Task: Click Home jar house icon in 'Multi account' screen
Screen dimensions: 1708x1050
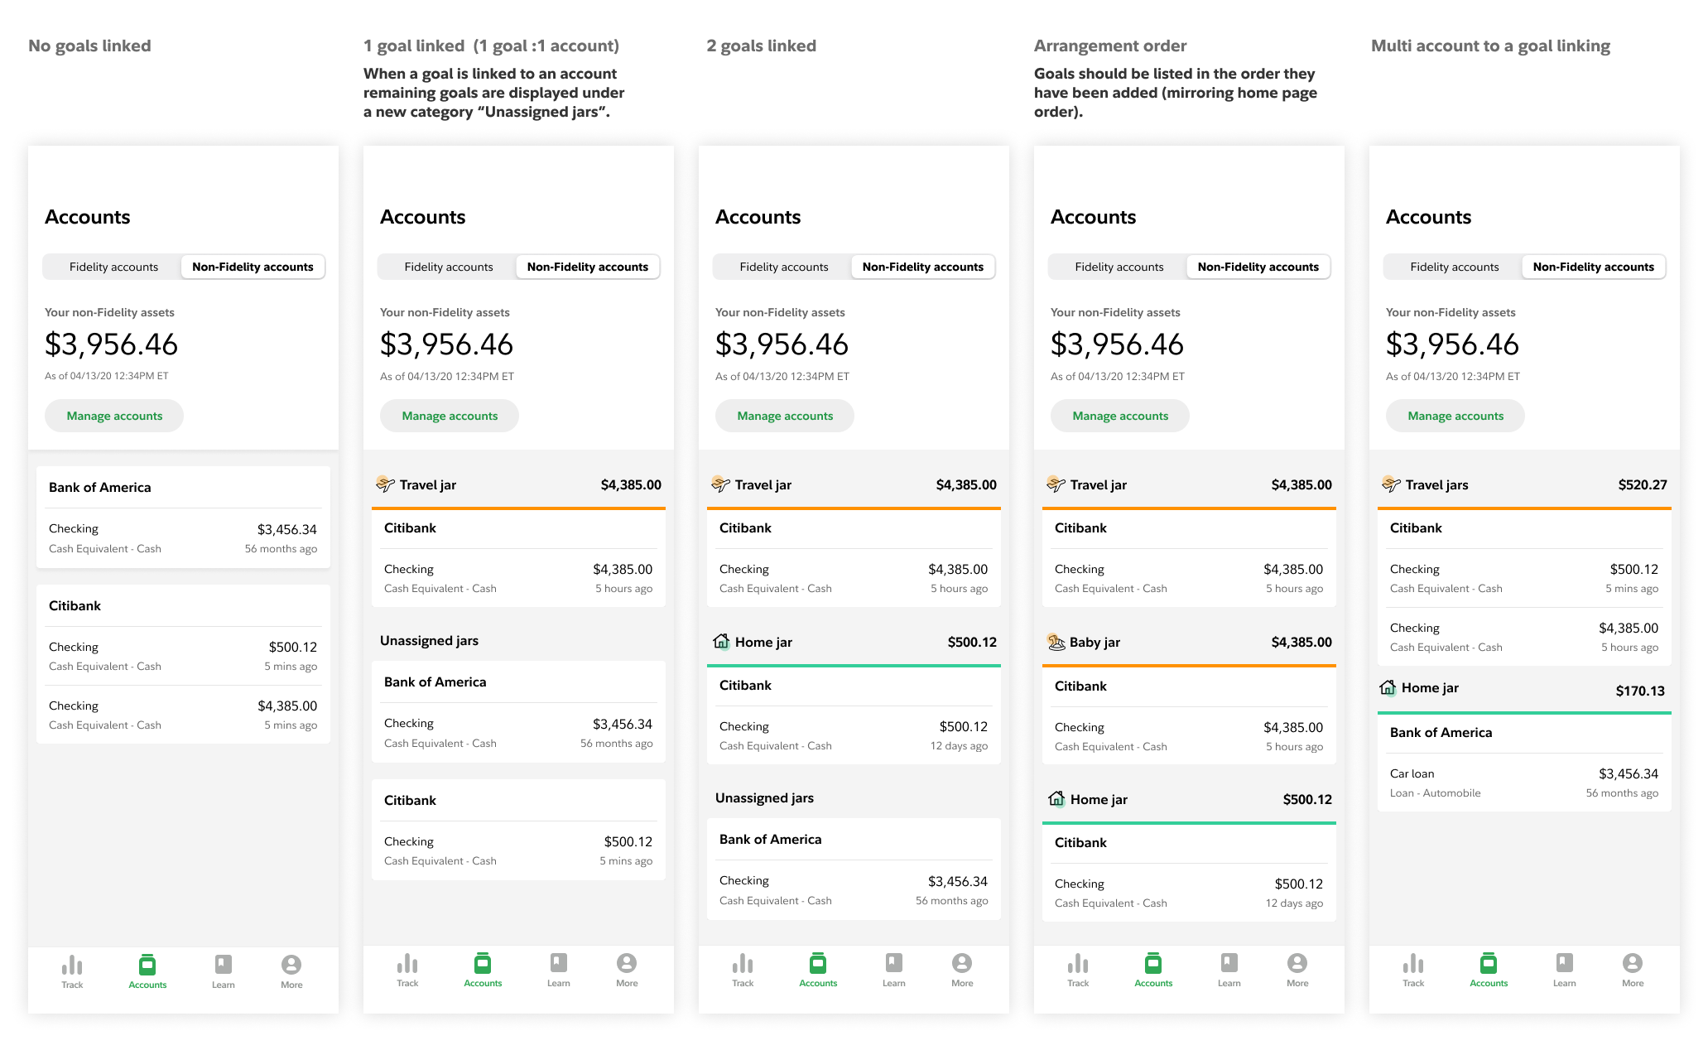Action: pyautogui.click(x=1388, y=688)
